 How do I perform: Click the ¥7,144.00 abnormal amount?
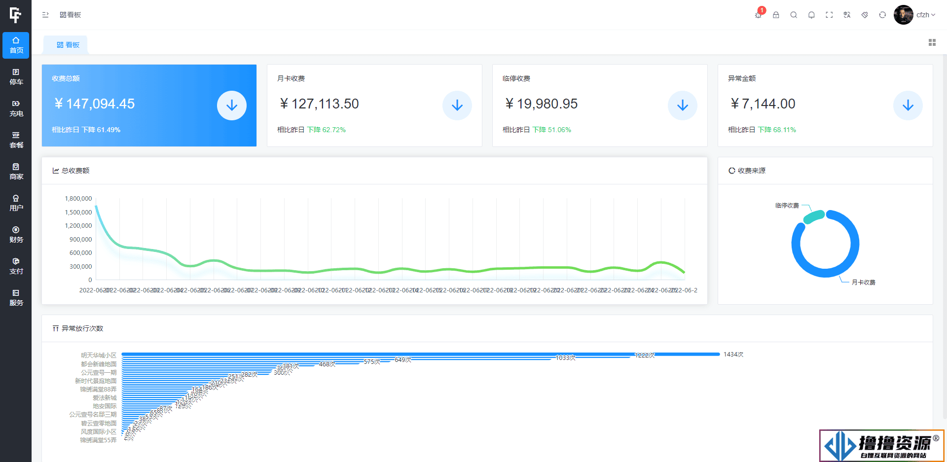[763, 104]
